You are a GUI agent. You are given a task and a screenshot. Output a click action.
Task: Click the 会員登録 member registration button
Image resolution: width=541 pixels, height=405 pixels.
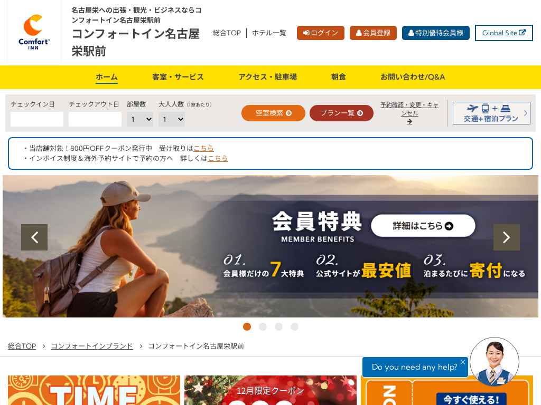[373, 33]
